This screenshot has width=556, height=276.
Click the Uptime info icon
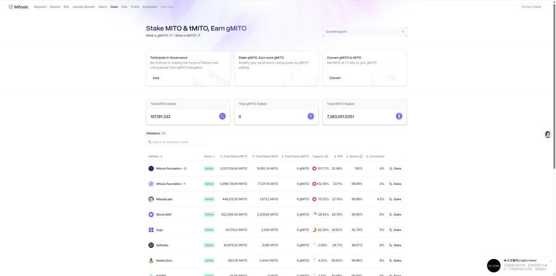click(x=361, y=157)
